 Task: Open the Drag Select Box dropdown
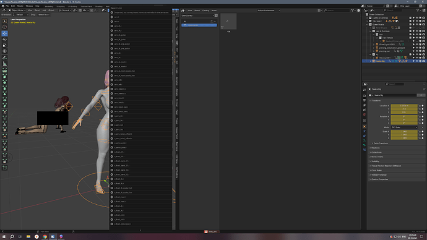(43, 15)
